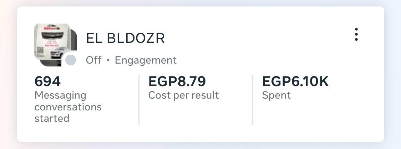Click the QR code in the ad thumbnail

(x=40, y=51)
